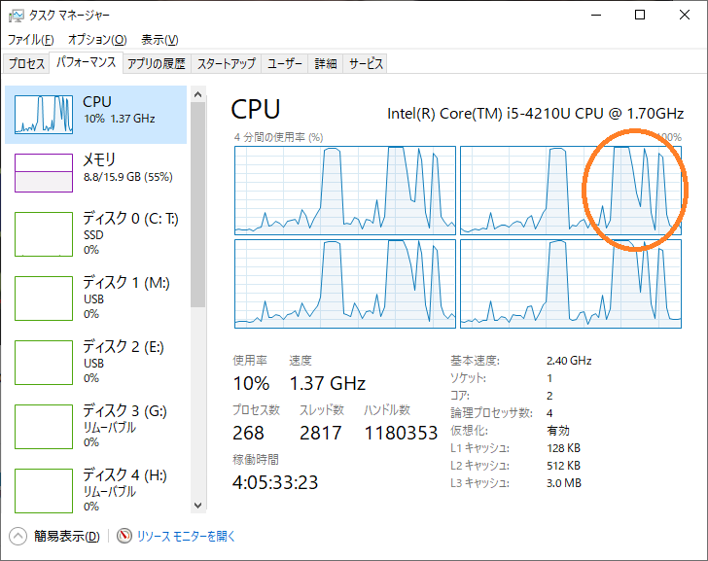This screenshot has width=708, height=561.
Task: Click the top-left logical processor graph
Action: (x=345, y=191)
